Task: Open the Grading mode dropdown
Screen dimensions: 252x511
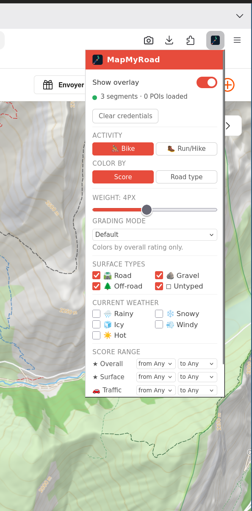Action: point(155,235)
